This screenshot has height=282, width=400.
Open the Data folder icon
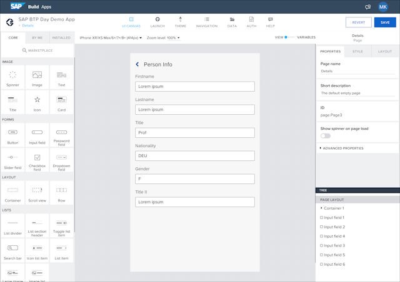coord(232,20)
